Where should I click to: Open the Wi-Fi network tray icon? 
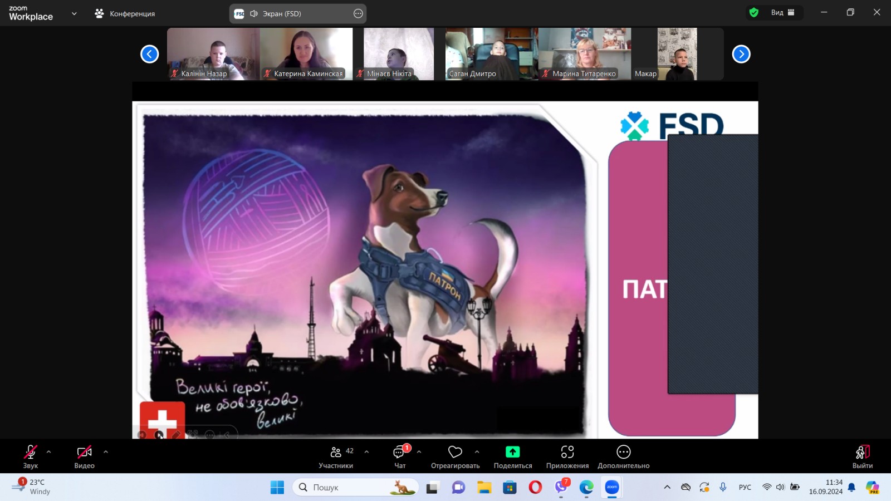click(x=767, y=487)
